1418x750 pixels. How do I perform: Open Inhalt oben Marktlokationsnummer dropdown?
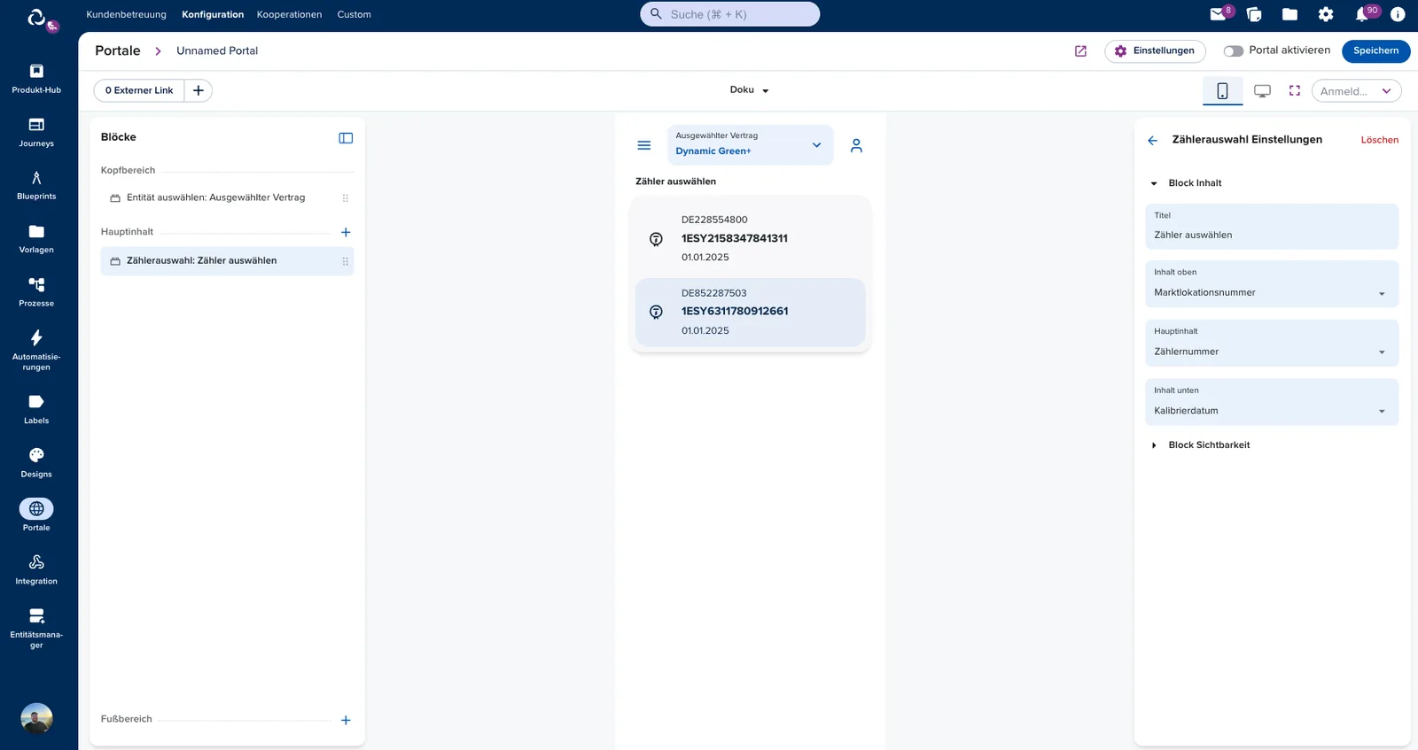pyautogui.click(x=1272, y=284)
